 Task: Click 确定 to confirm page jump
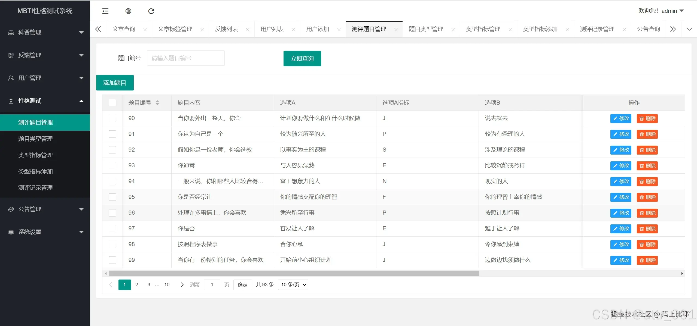click(x=242, y=285)
